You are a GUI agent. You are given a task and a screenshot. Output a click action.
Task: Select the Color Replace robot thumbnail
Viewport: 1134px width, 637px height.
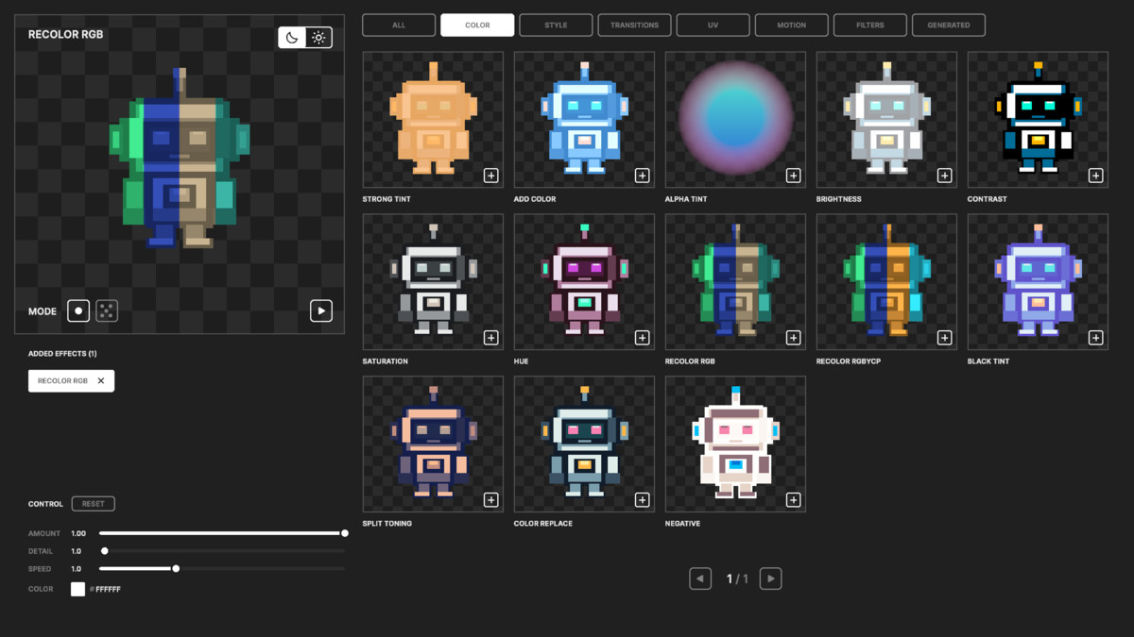coord(584,444)
